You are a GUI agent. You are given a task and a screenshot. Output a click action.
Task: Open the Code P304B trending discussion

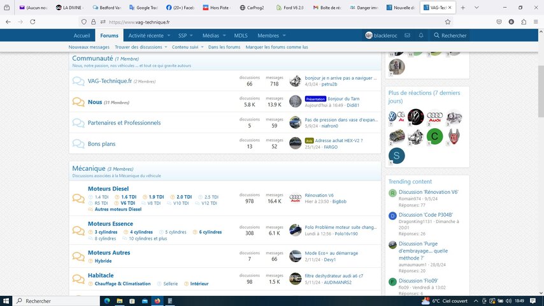426,215
